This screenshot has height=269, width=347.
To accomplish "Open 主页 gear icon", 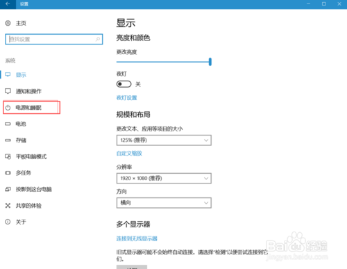I will point(8,23).
